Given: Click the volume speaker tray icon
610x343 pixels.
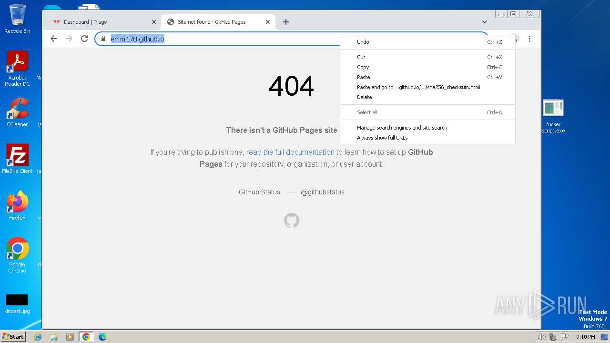Looking at the screenshot, I should [542, 337].
